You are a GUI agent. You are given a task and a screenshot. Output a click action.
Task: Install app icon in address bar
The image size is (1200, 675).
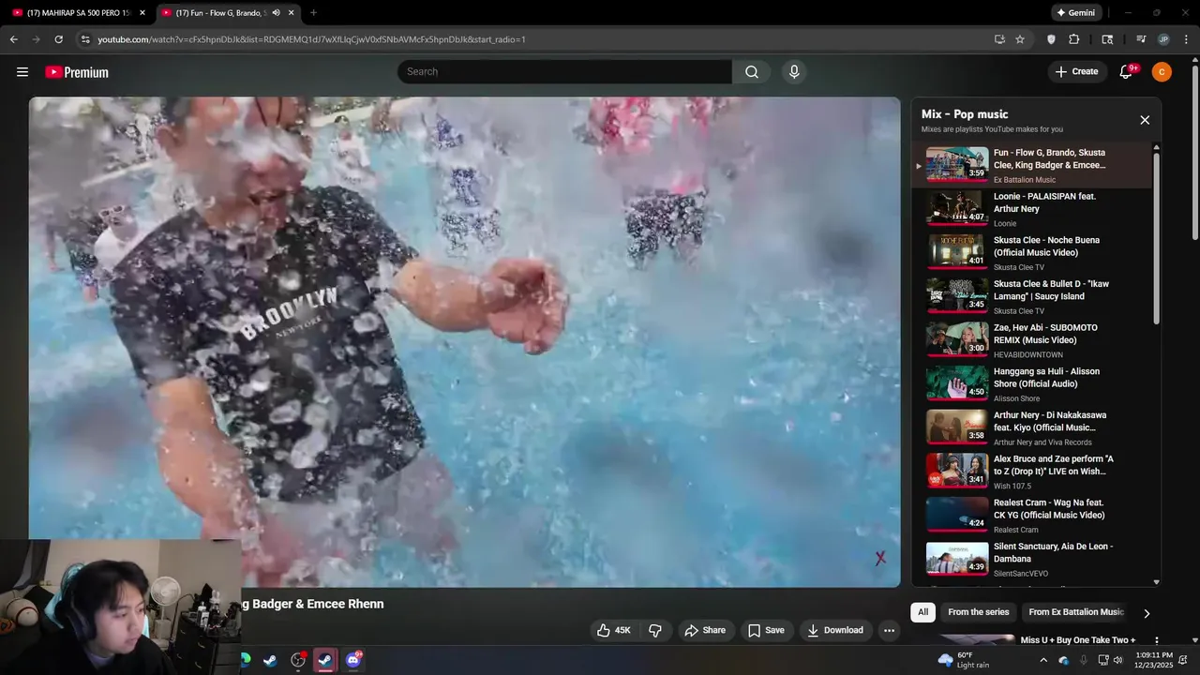(x=999, y=39)
